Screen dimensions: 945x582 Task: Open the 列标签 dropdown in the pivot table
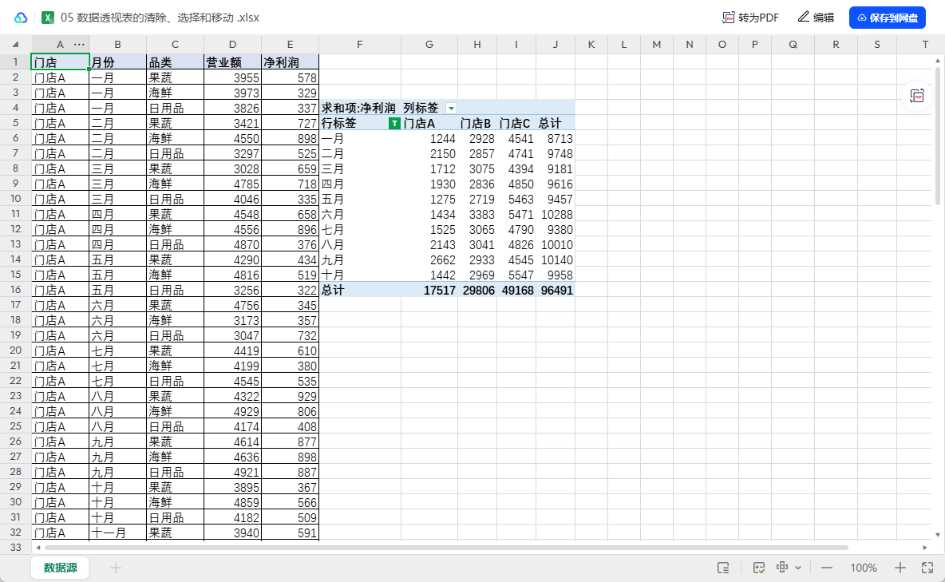[x=451, y=107]
